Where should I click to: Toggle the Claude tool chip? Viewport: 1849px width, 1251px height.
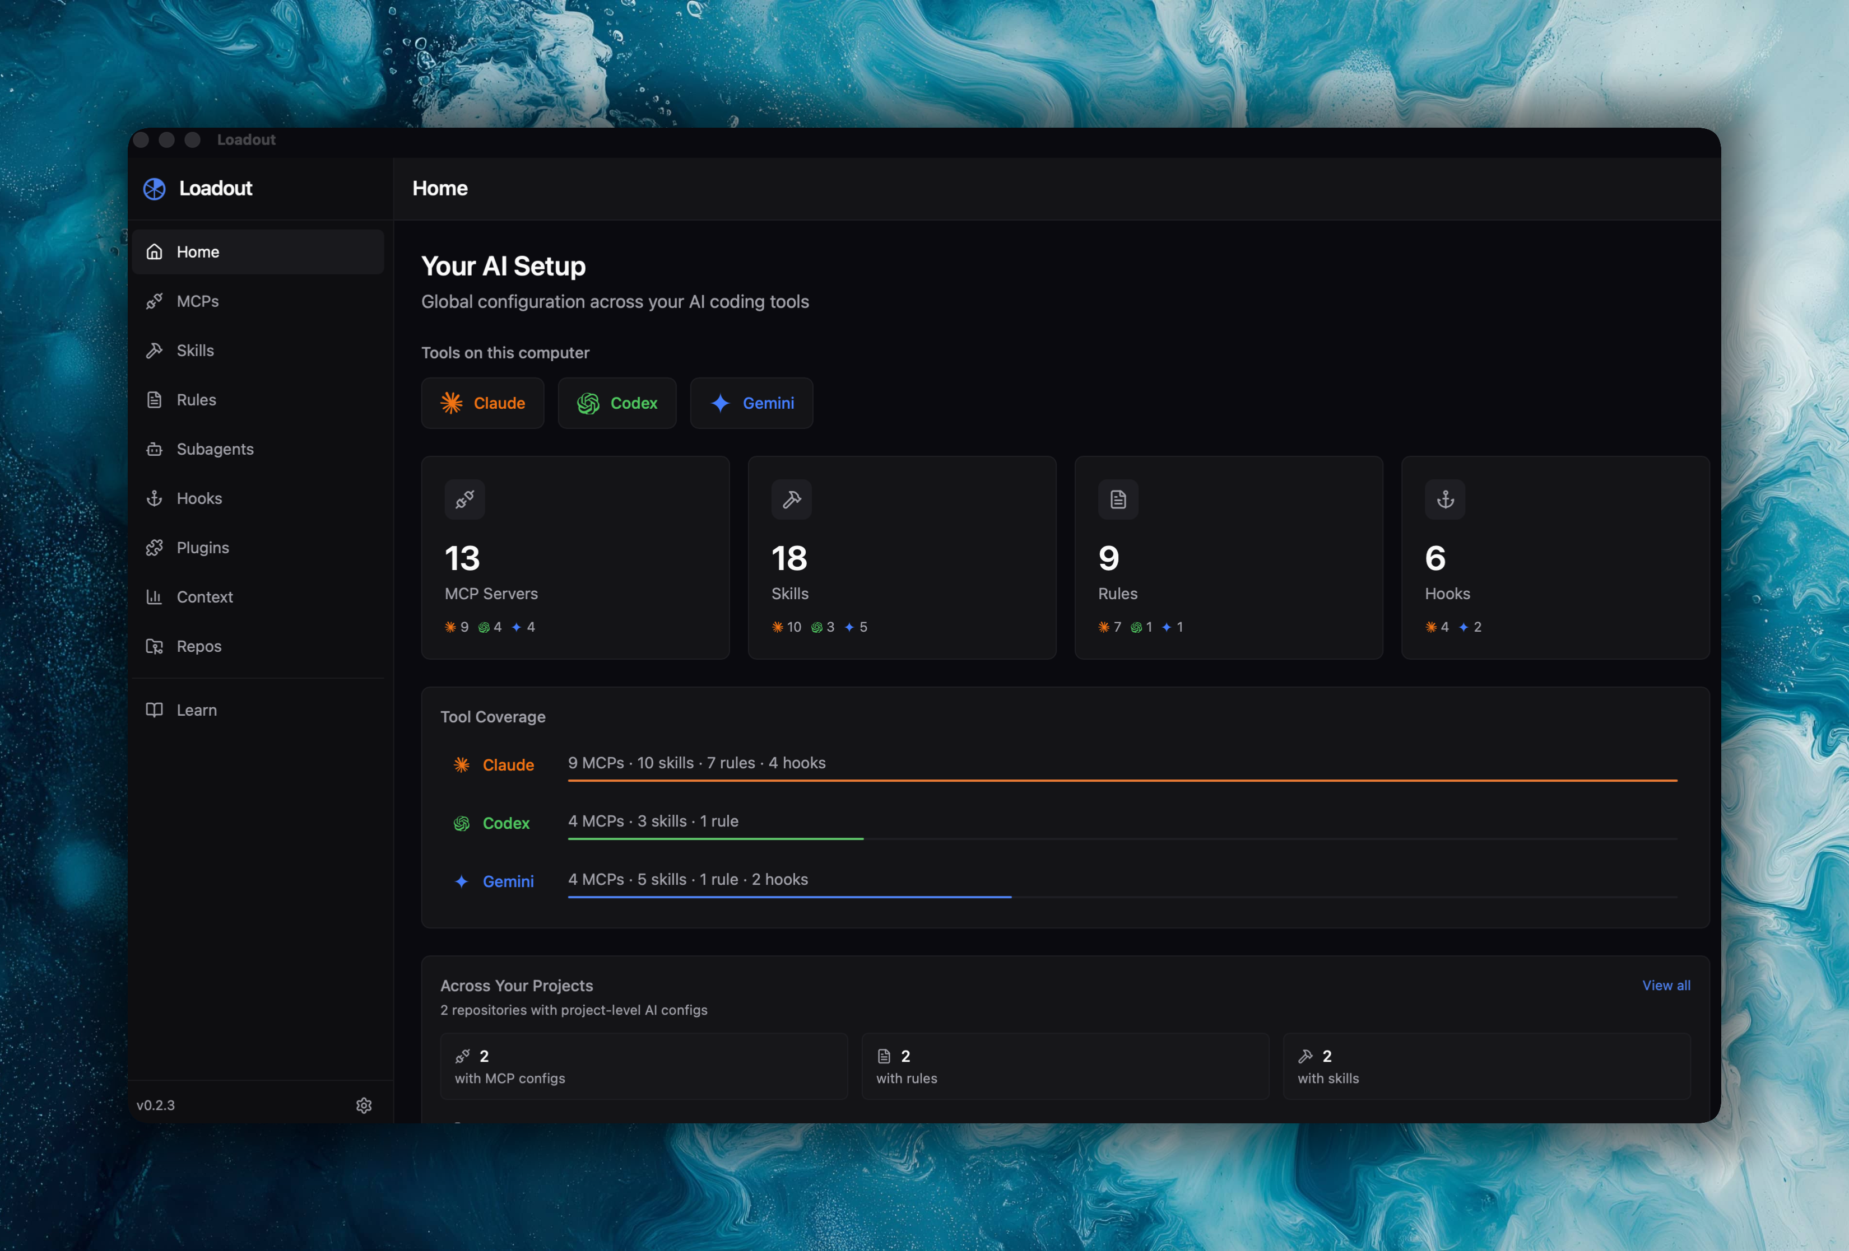click(482, 403)
